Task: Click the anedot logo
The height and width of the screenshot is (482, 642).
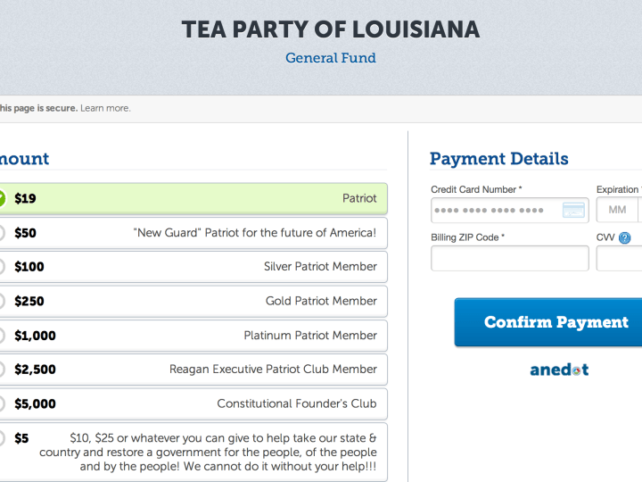Action: point(559,370)
